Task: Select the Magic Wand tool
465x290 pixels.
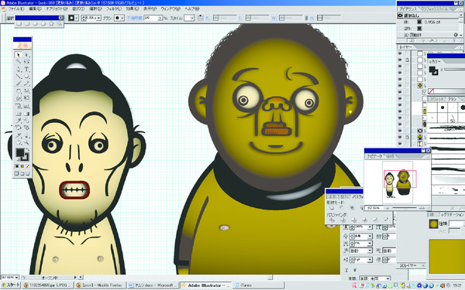Action: [19, 62]
